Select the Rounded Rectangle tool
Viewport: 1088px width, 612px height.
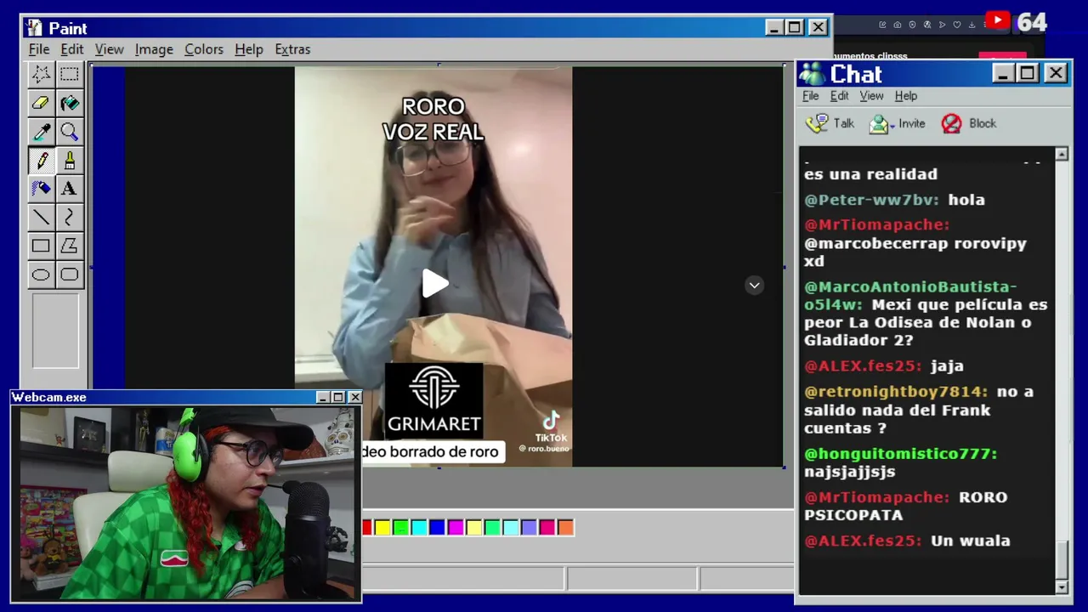[69, 275]
